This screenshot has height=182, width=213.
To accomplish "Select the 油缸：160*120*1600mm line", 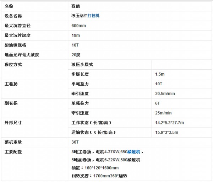I will 95,168.
